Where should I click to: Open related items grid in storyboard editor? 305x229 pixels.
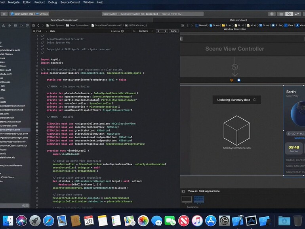183,25
